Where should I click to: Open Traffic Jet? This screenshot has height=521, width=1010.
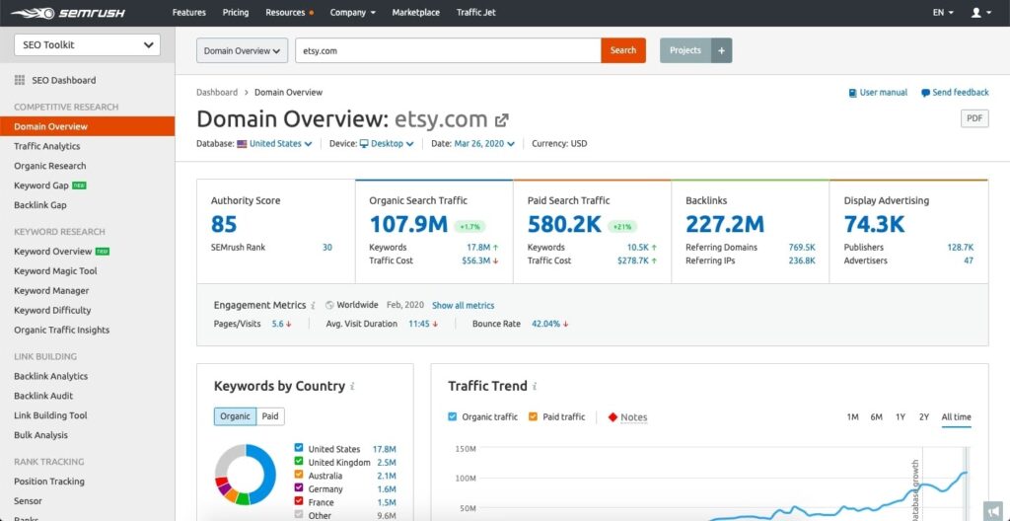point(476,12)
